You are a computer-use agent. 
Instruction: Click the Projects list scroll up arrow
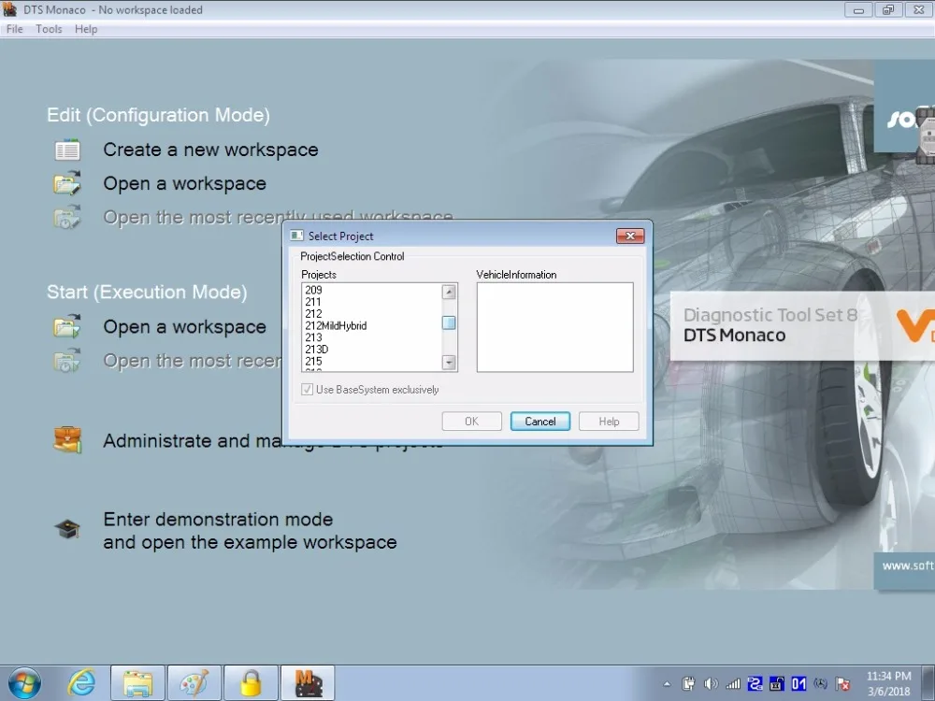[449, 292]
